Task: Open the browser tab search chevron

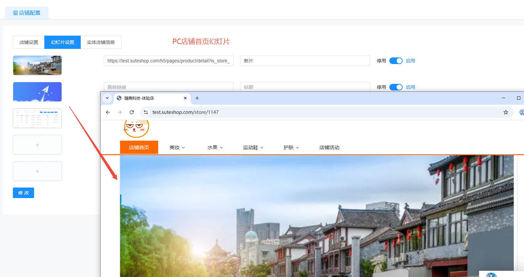Action: [107, 98]
